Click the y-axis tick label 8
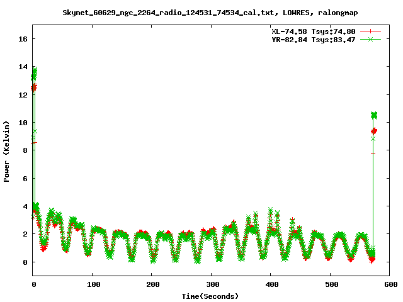 click(x=25, y=150)
